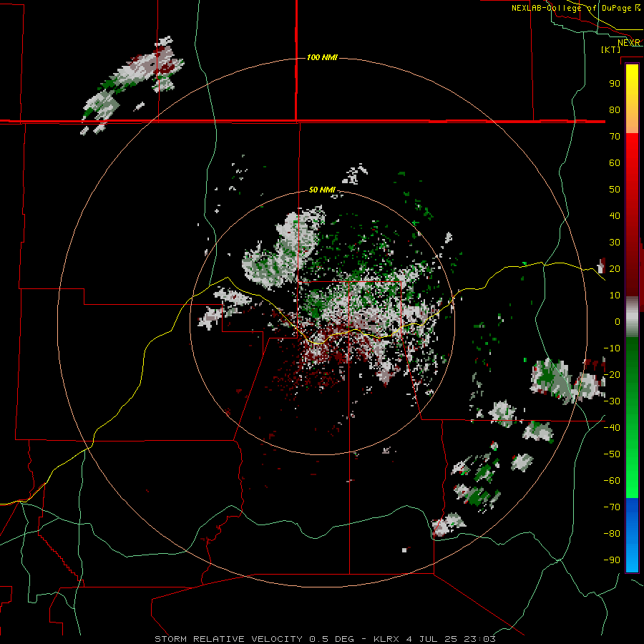The image size is (644, 644).
Task: Click the 80 value on velocity scale
Action: (x=615, y=110)
